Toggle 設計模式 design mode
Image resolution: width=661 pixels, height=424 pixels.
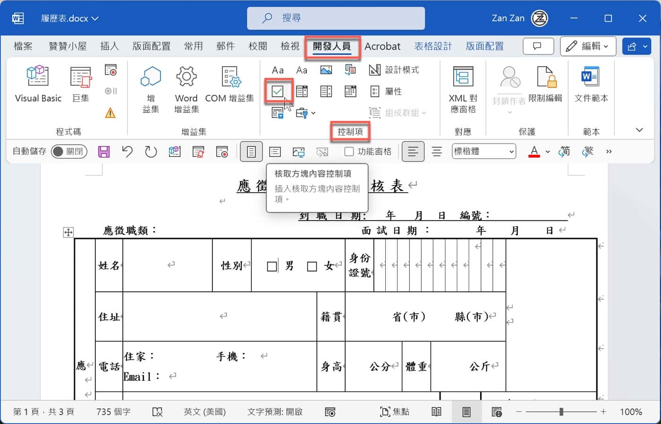[x=394, y=70]
